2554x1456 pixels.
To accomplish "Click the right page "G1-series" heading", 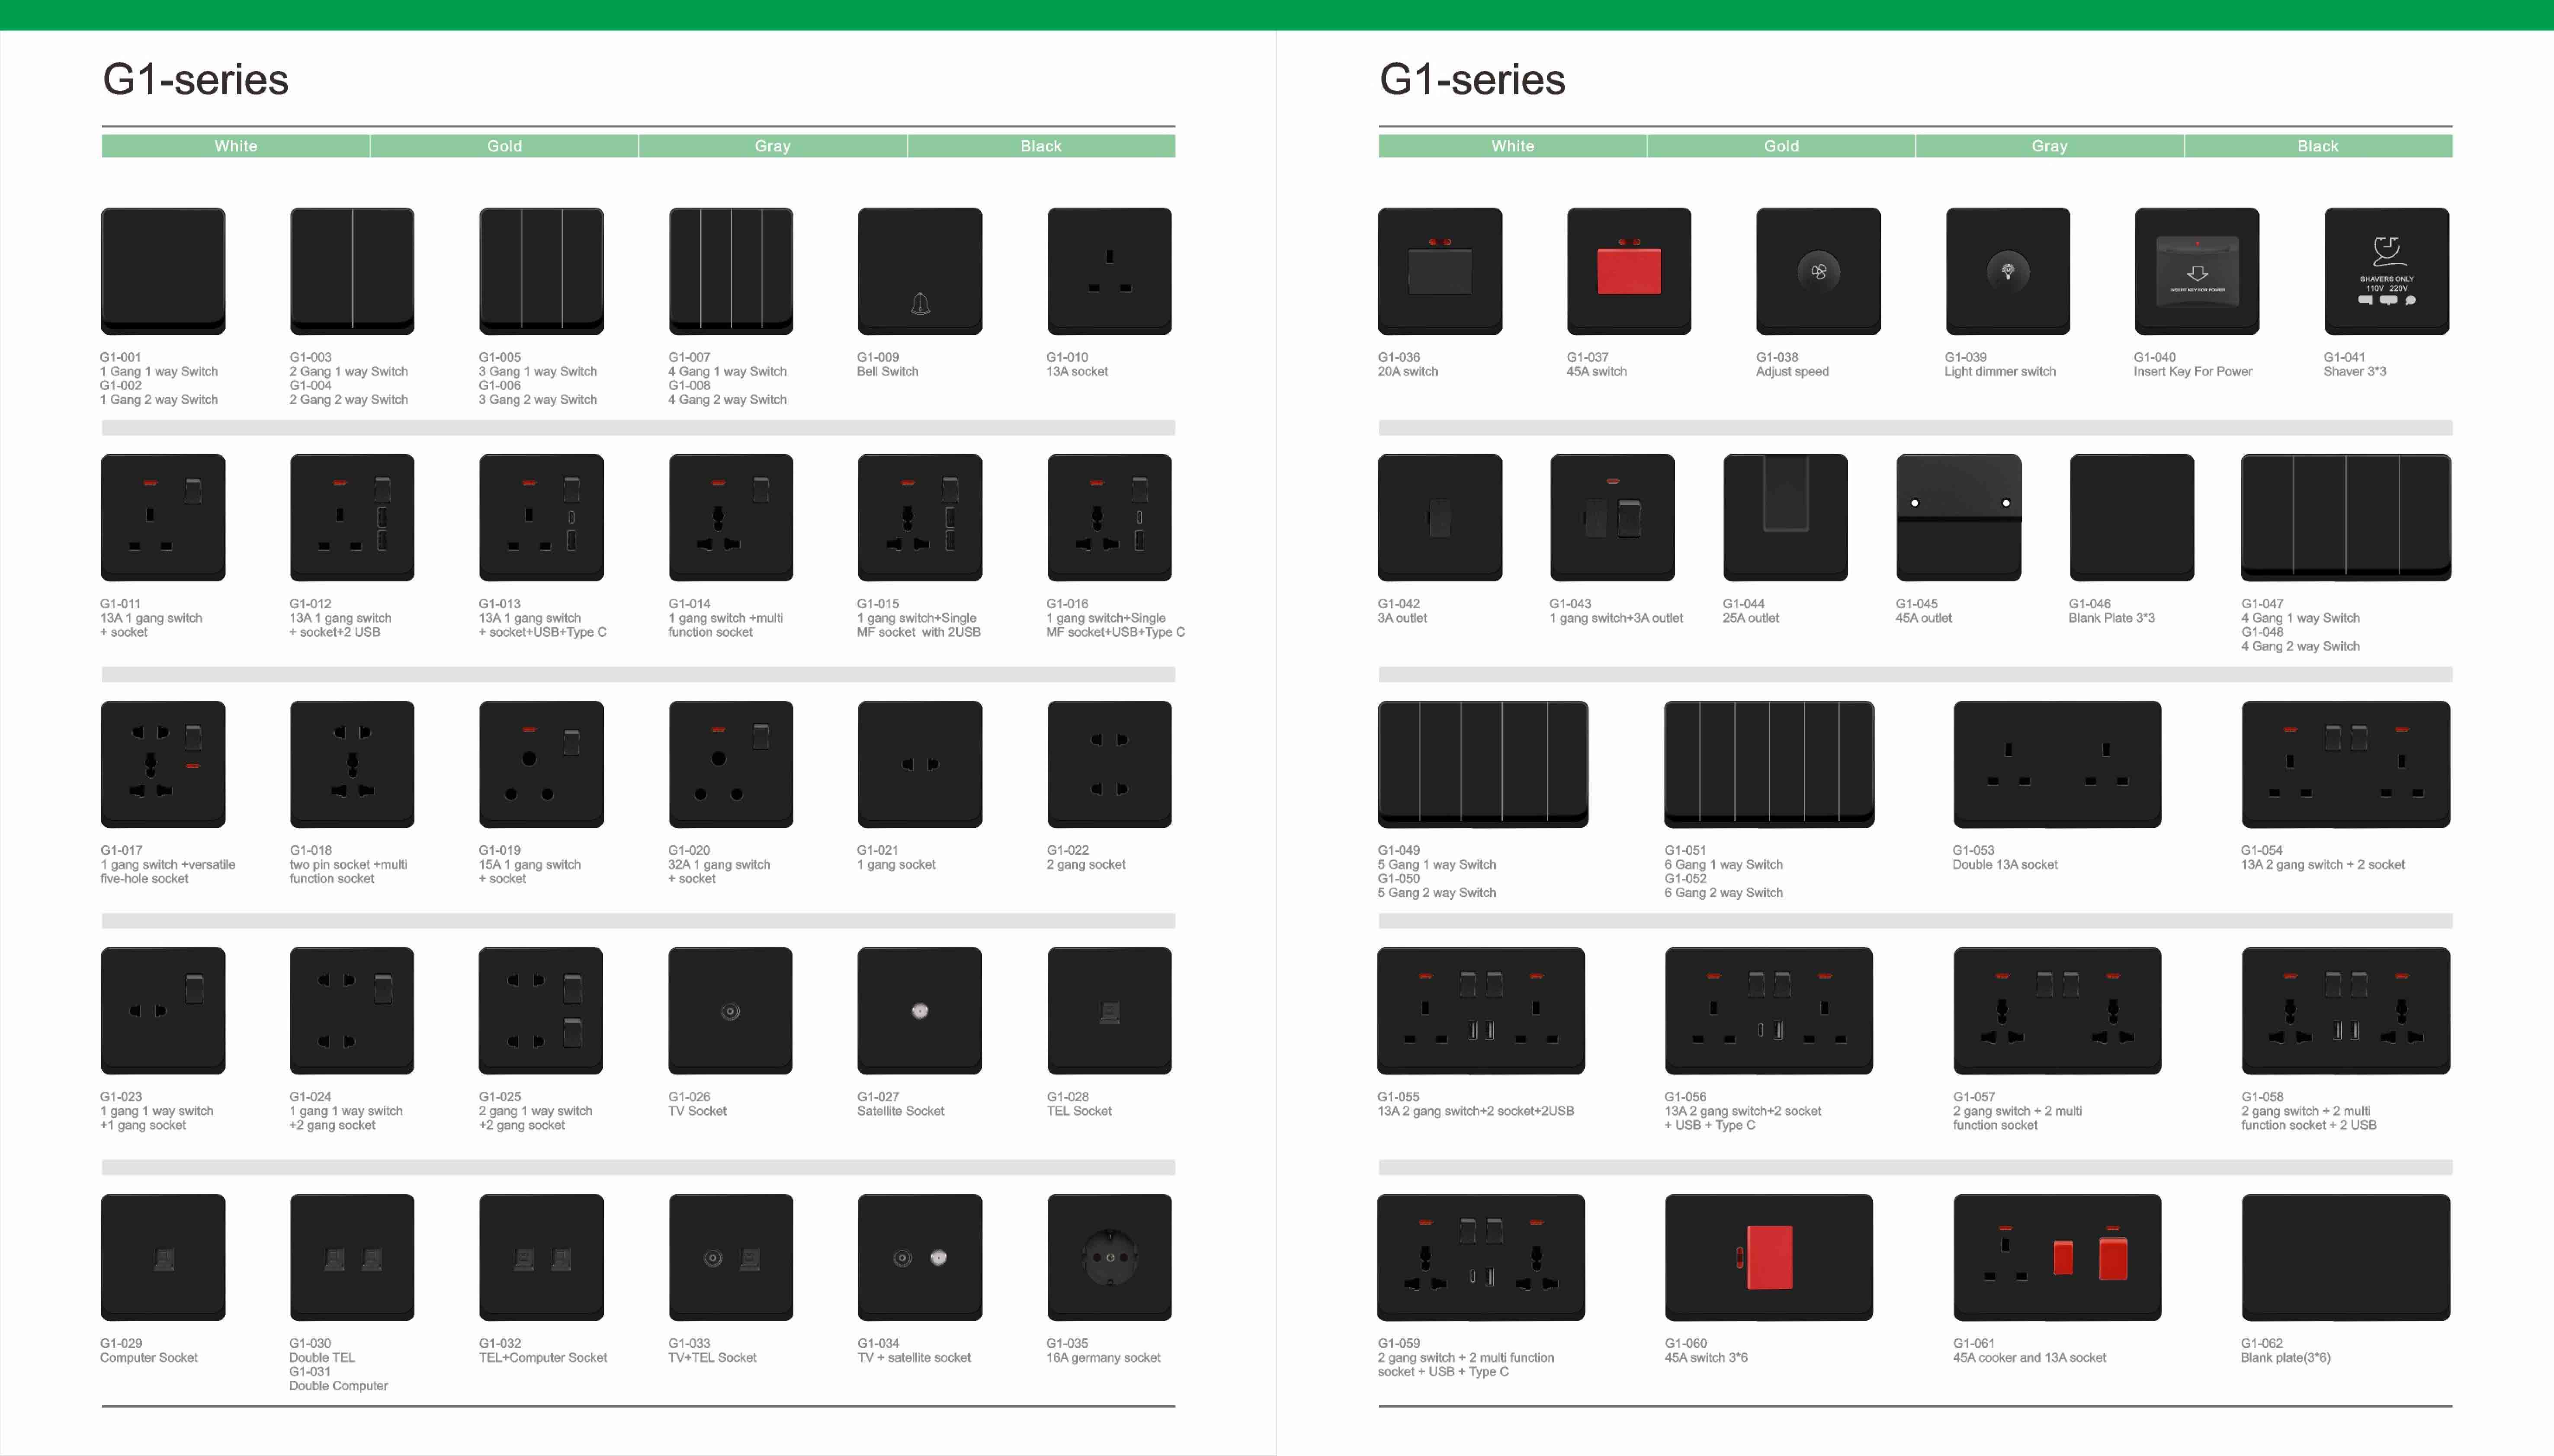I will (1473, 80).
